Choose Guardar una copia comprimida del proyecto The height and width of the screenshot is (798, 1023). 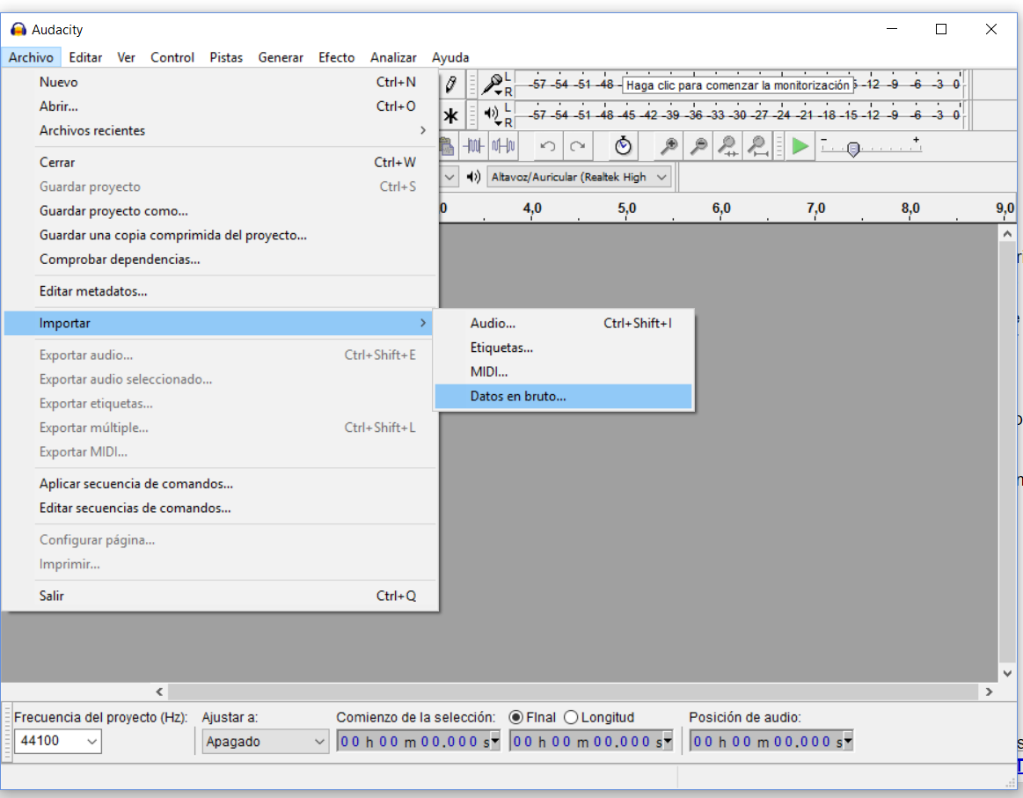(219, 235)
